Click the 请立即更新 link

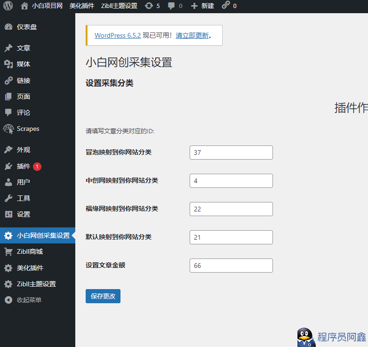192,35
